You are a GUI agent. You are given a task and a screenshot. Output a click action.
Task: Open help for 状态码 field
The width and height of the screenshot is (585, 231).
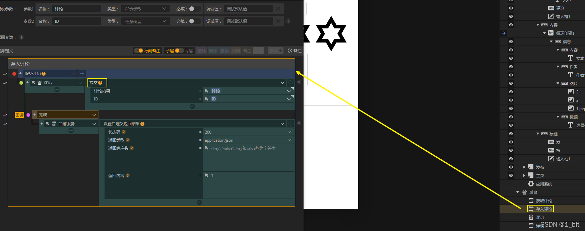click(x=124, y=132)
